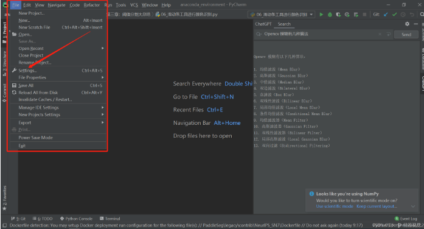Clear the search query with the X icon

tap(380, 34)
